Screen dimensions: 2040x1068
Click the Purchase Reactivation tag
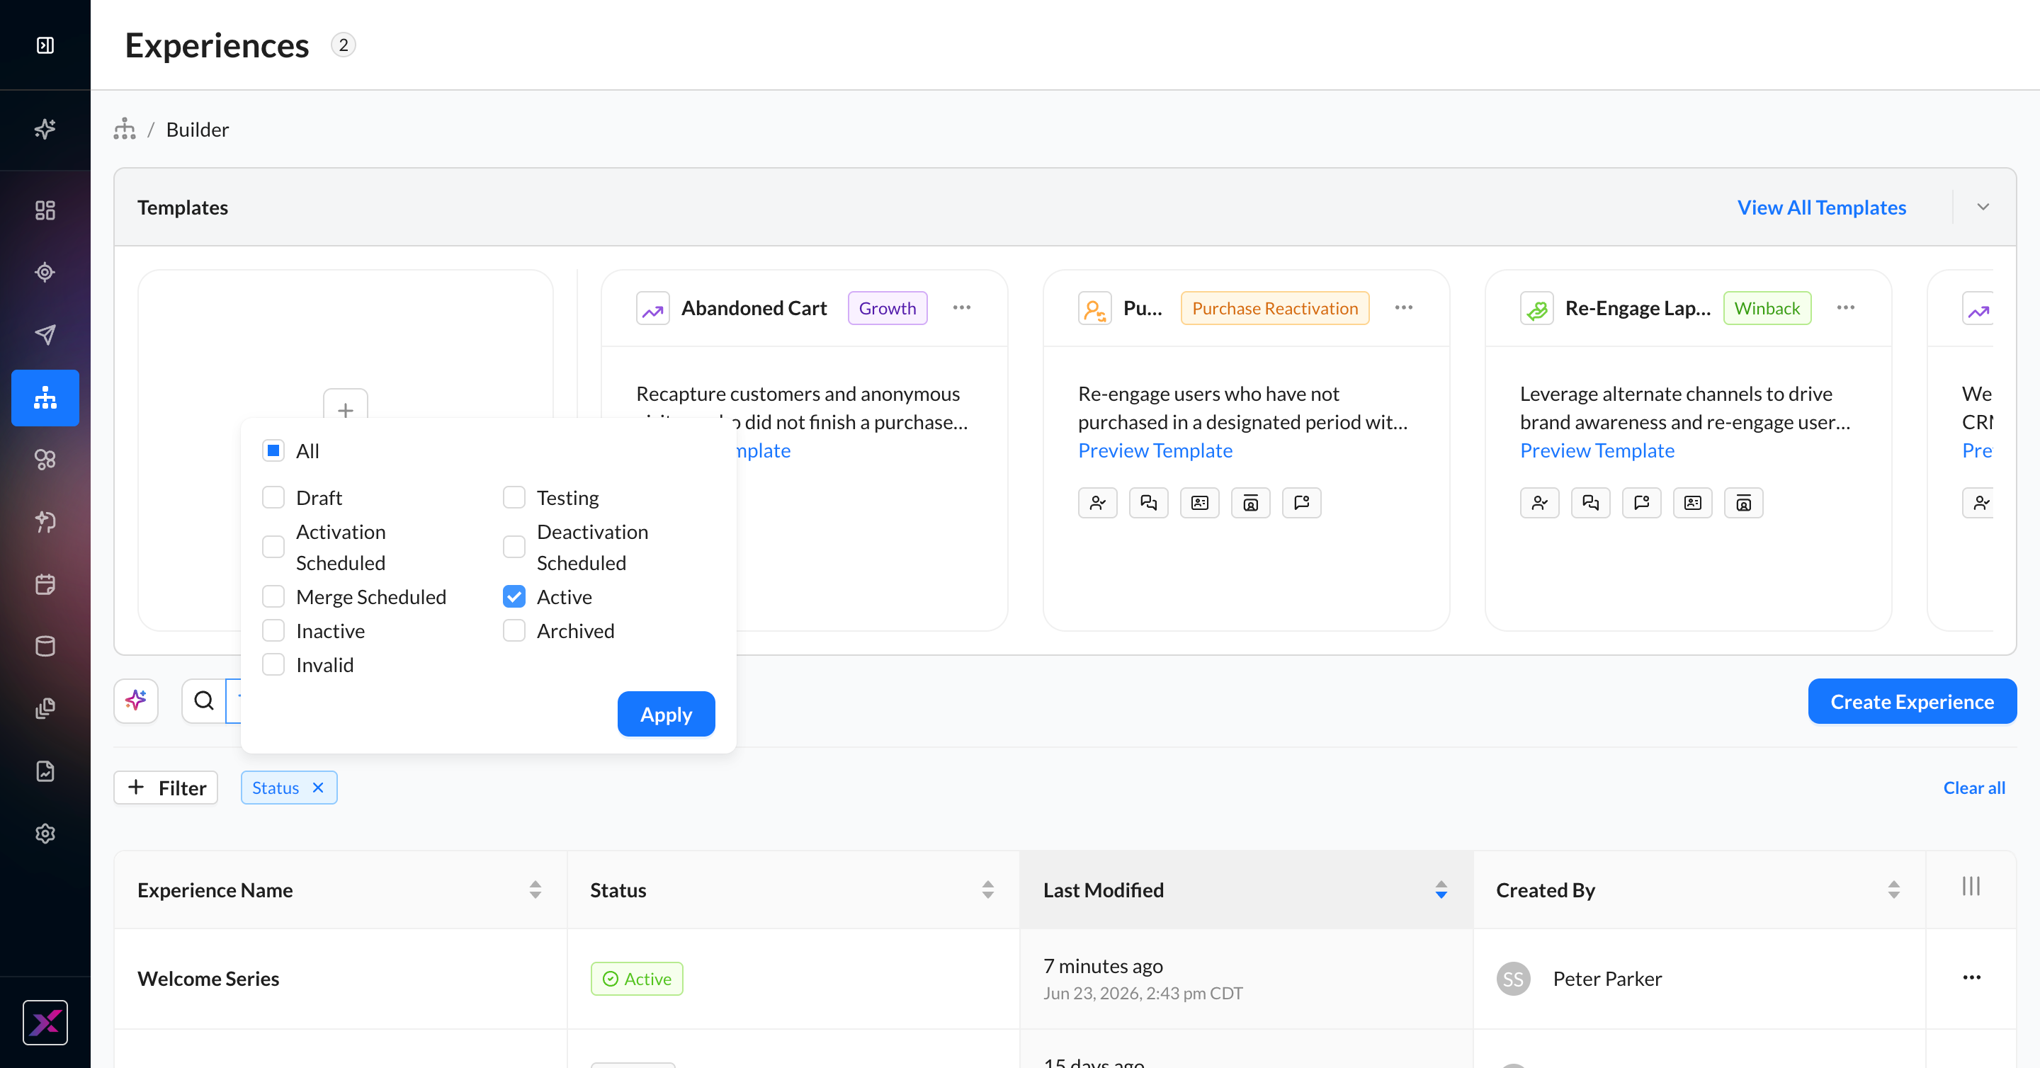point(1275,308)
